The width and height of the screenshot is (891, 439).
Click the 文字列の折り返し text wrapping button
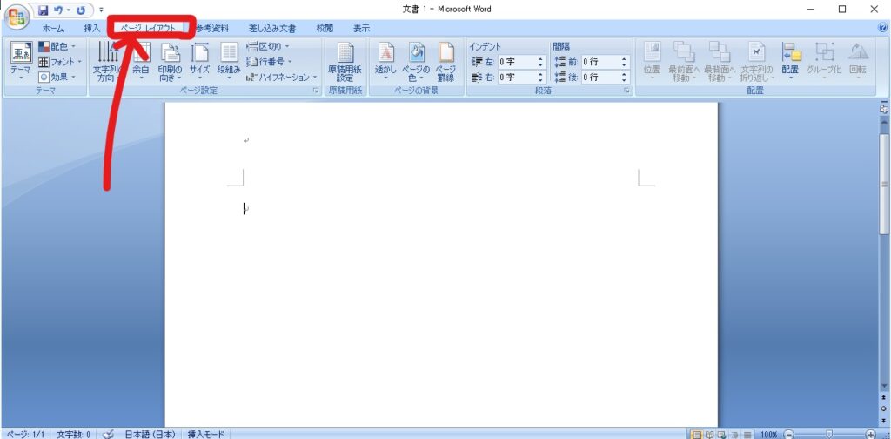[x=756, y=62]
